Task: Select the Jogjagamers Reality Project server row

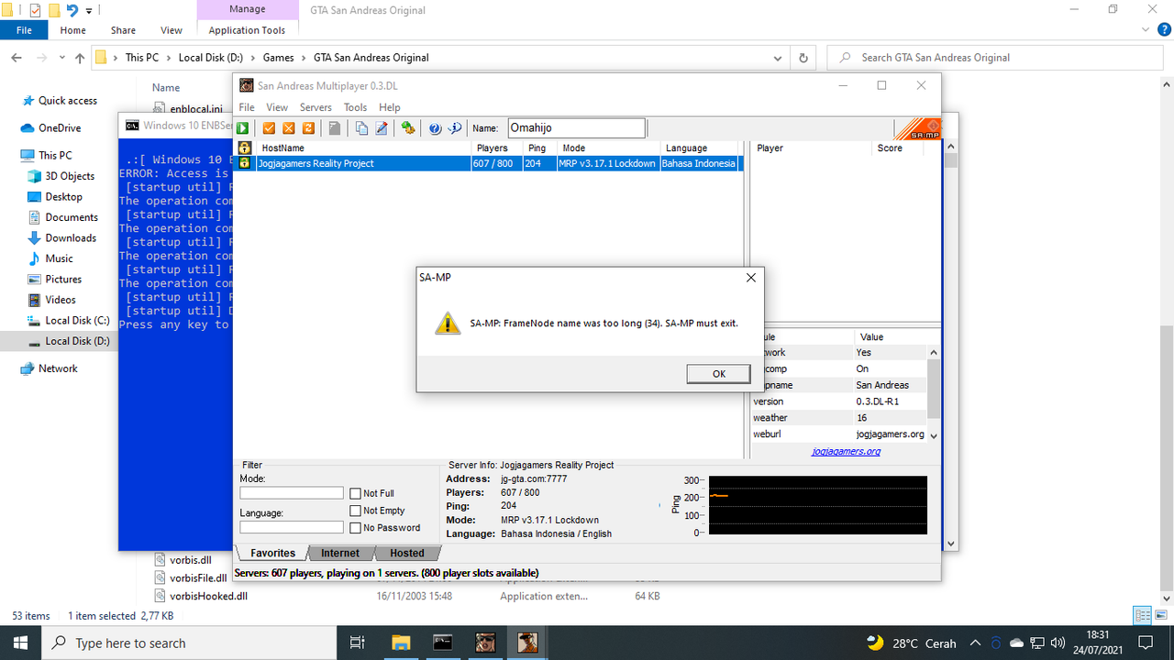Action: click(x=488, y=163)
